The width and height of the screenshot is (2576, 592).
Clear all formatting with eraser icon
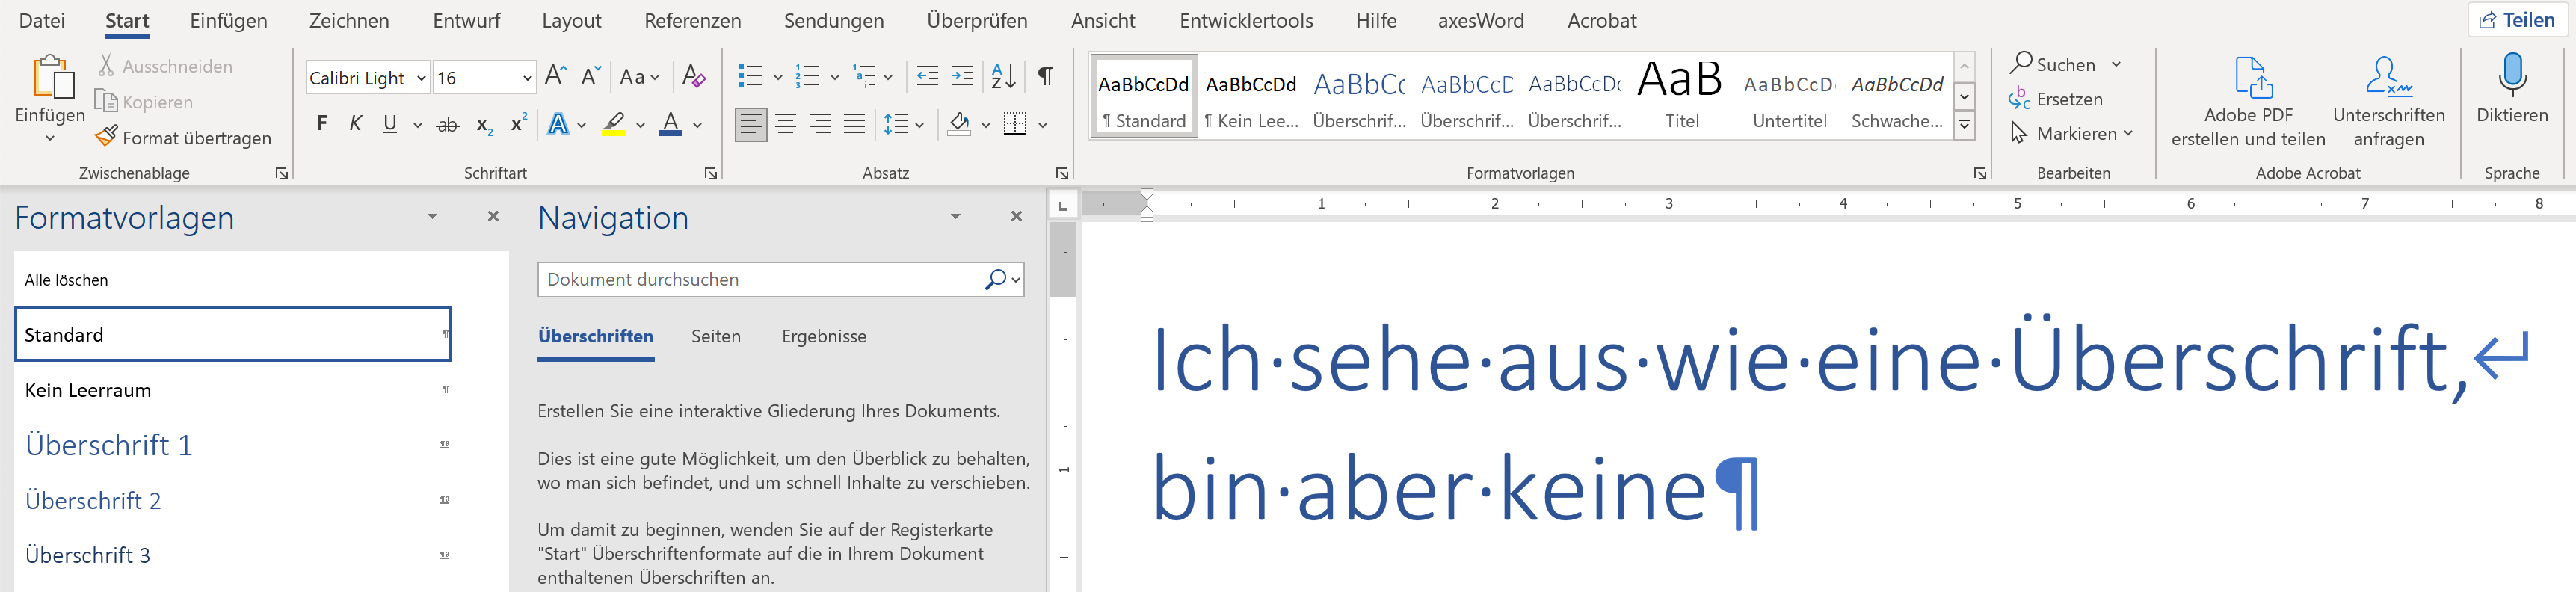click(693, 77)
